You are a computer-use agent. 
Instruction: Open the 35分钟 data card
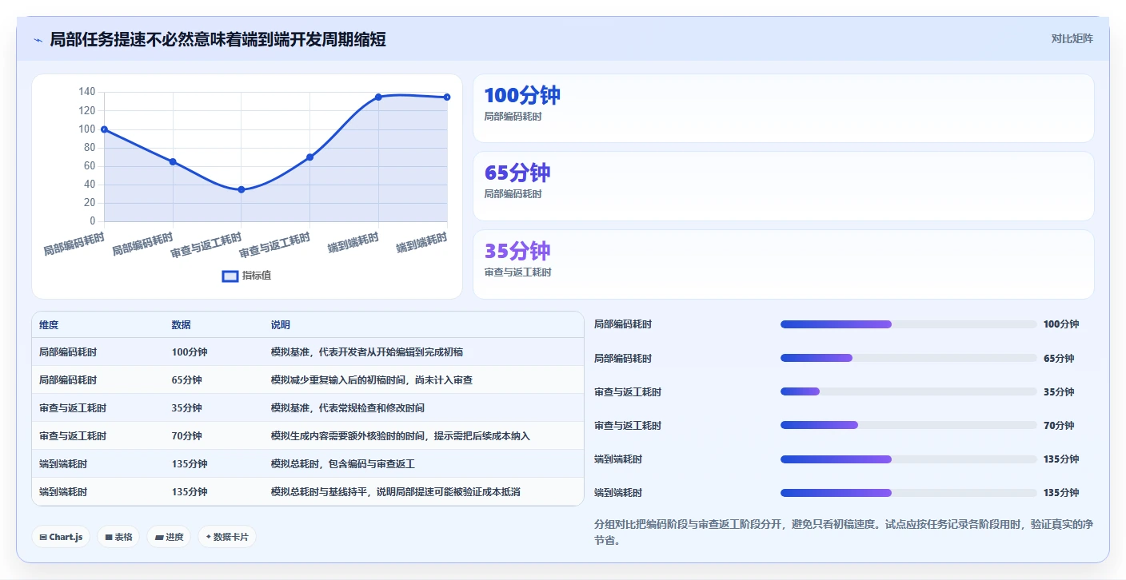pos(784,264)
